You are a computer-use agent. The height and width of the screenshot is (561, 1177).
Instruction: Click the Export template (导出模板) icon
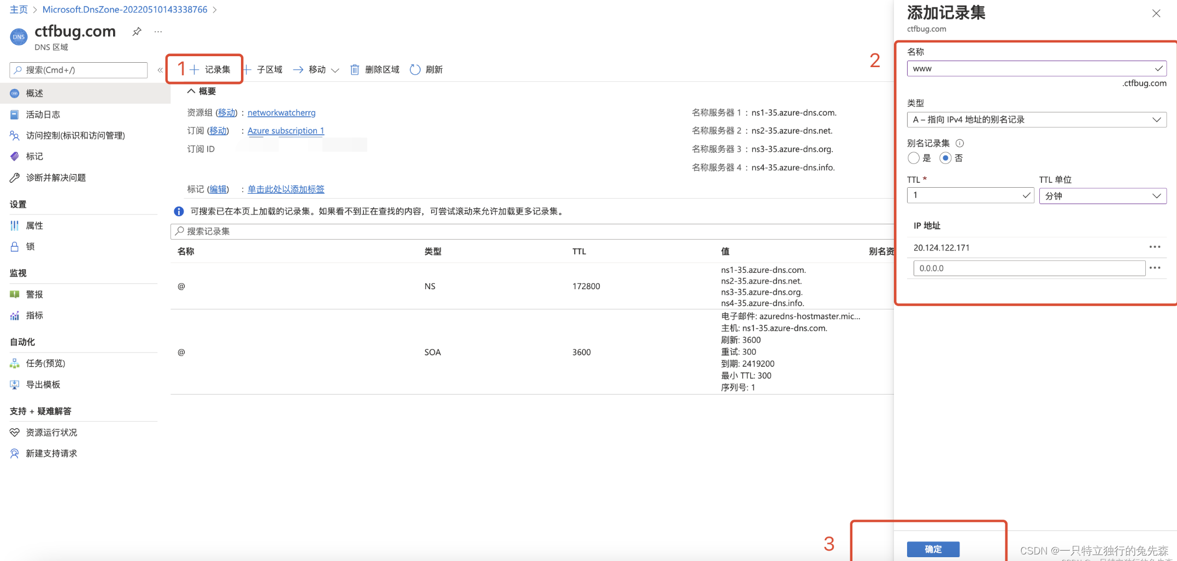(x=15, y=385)
